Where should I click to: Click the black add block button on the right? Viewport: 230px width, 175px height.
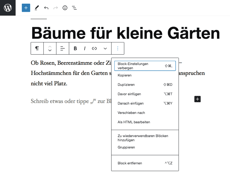pyautogui.click(x=198, y=99)
